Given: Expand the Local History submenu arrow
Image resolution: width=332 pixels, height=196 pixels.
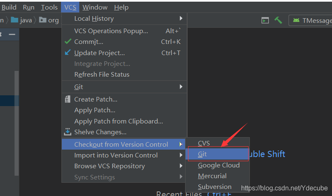Looking at the screenshot, I should coord(181,18).
